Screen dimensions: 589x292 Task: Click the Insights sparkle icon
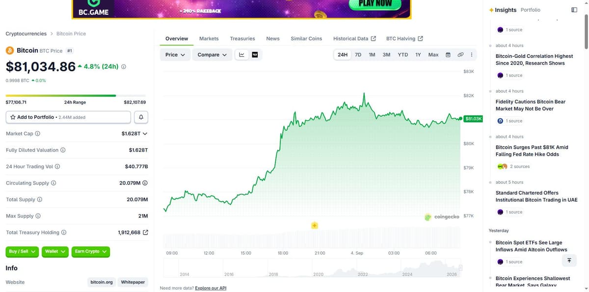point(491,10)
